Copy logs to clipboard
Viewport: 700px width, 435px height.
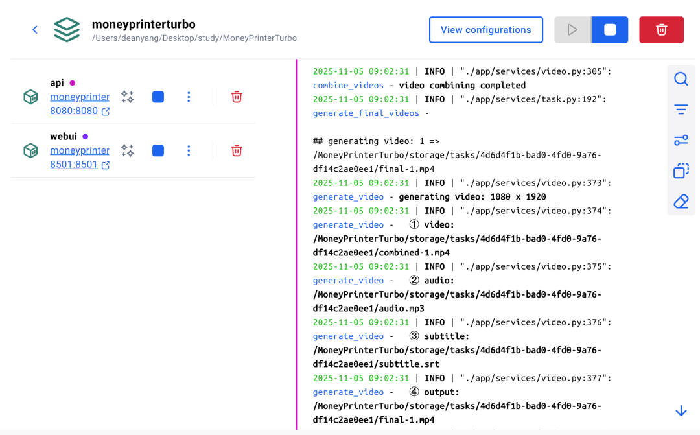[681, 171]
